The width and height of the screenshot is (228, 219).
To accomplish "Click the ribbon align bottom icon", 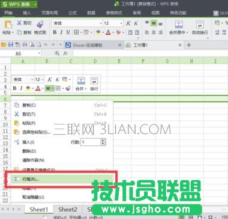I will click(160, 23).
